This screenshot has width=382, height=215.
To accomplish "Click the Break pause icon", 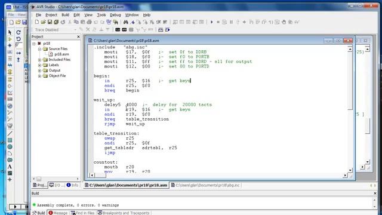I will click(231, 22).
